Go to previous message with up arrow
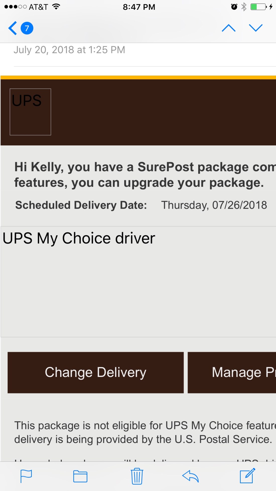The height and width of the screenshot is (491, 276). [x=229, y=28]
